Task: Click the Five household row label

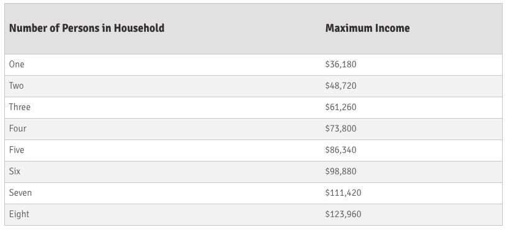Action: (x=17, y=150)
